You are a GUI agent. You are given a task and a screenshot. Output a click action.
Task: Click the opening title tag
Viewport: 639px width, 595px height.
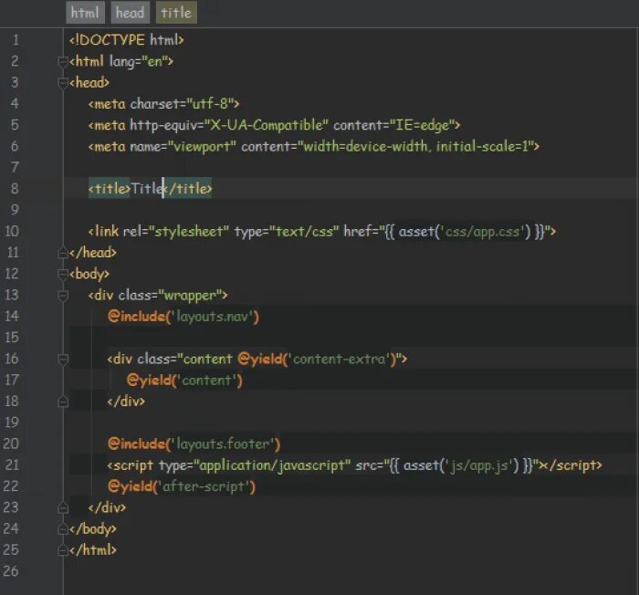[x=110, y=189]
